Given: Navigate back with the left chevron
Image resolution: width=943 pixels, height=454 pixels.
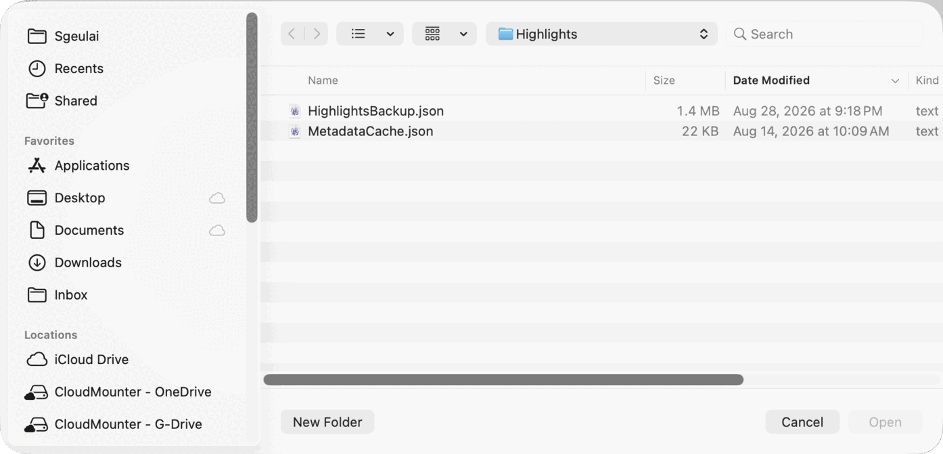Looking at the screenshot, I should (x=292, y=34).
